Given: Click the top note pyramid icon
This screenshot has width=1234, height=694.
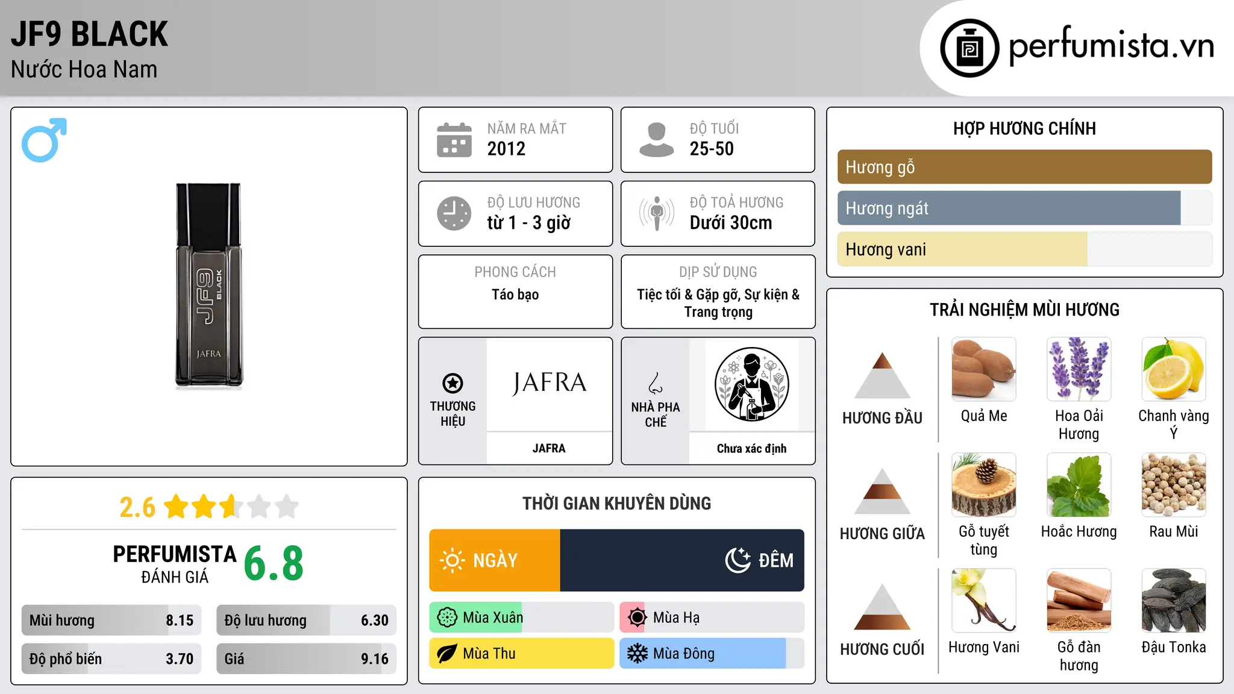Looking at the screenshot, I should click(883, 375).
